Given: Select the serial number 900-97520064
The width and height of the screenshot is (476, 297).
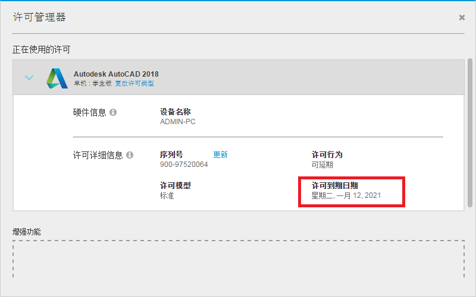Looking at the screenshot, I should [184, 165].
